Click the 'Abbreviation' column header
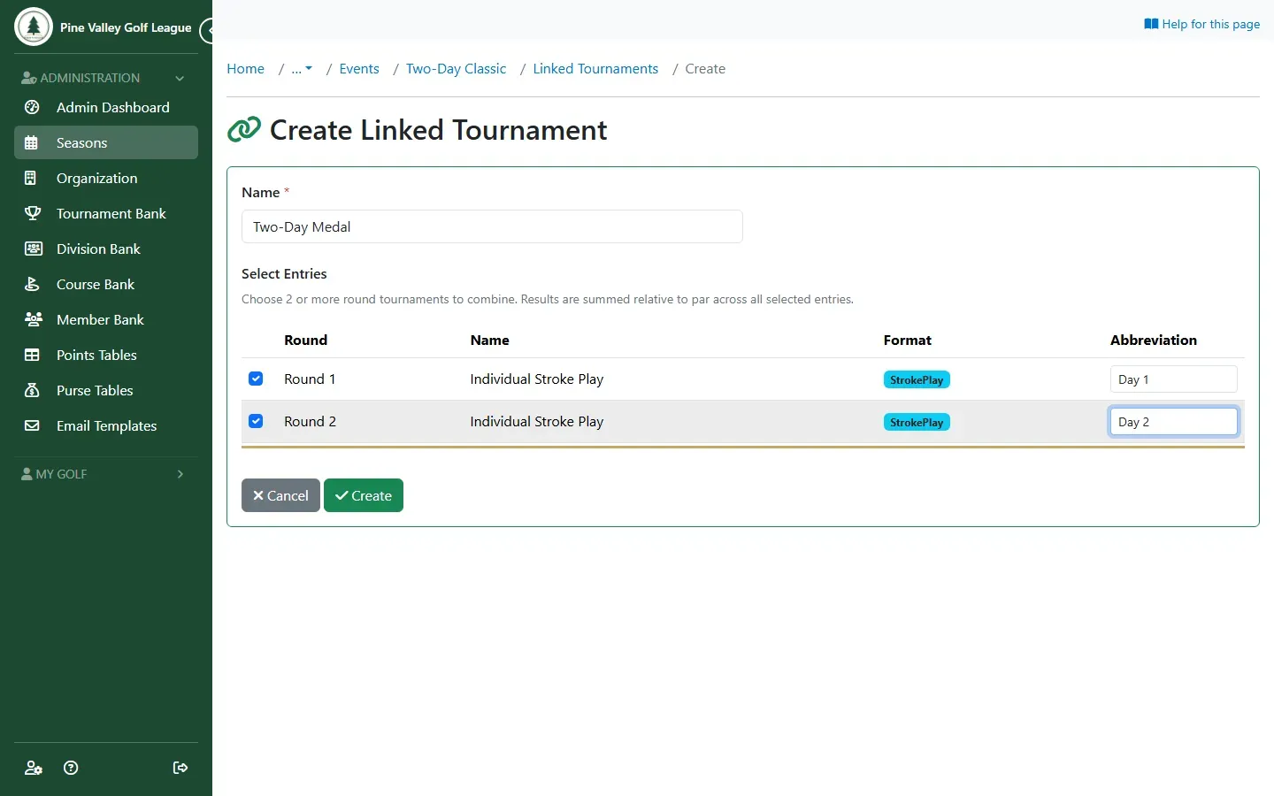 coord(1154,340)
